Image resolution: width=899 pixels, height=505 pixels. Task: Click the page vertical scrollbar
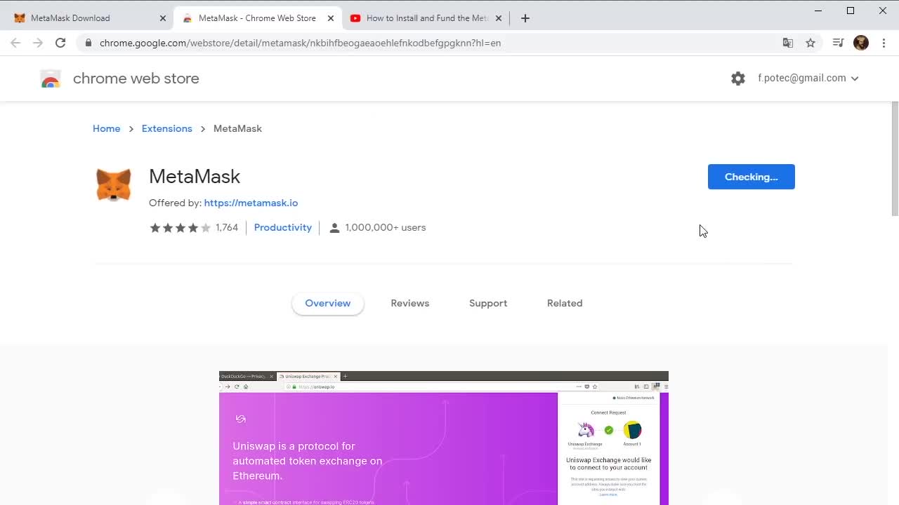(895, 159)
